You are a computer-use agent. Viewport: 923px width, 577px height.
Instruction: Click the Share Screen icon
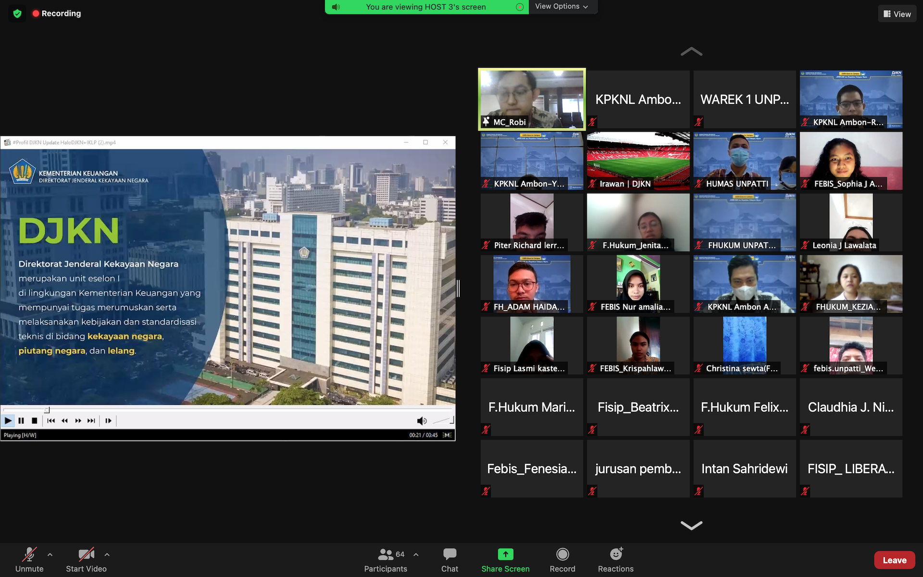coord(505,555)
